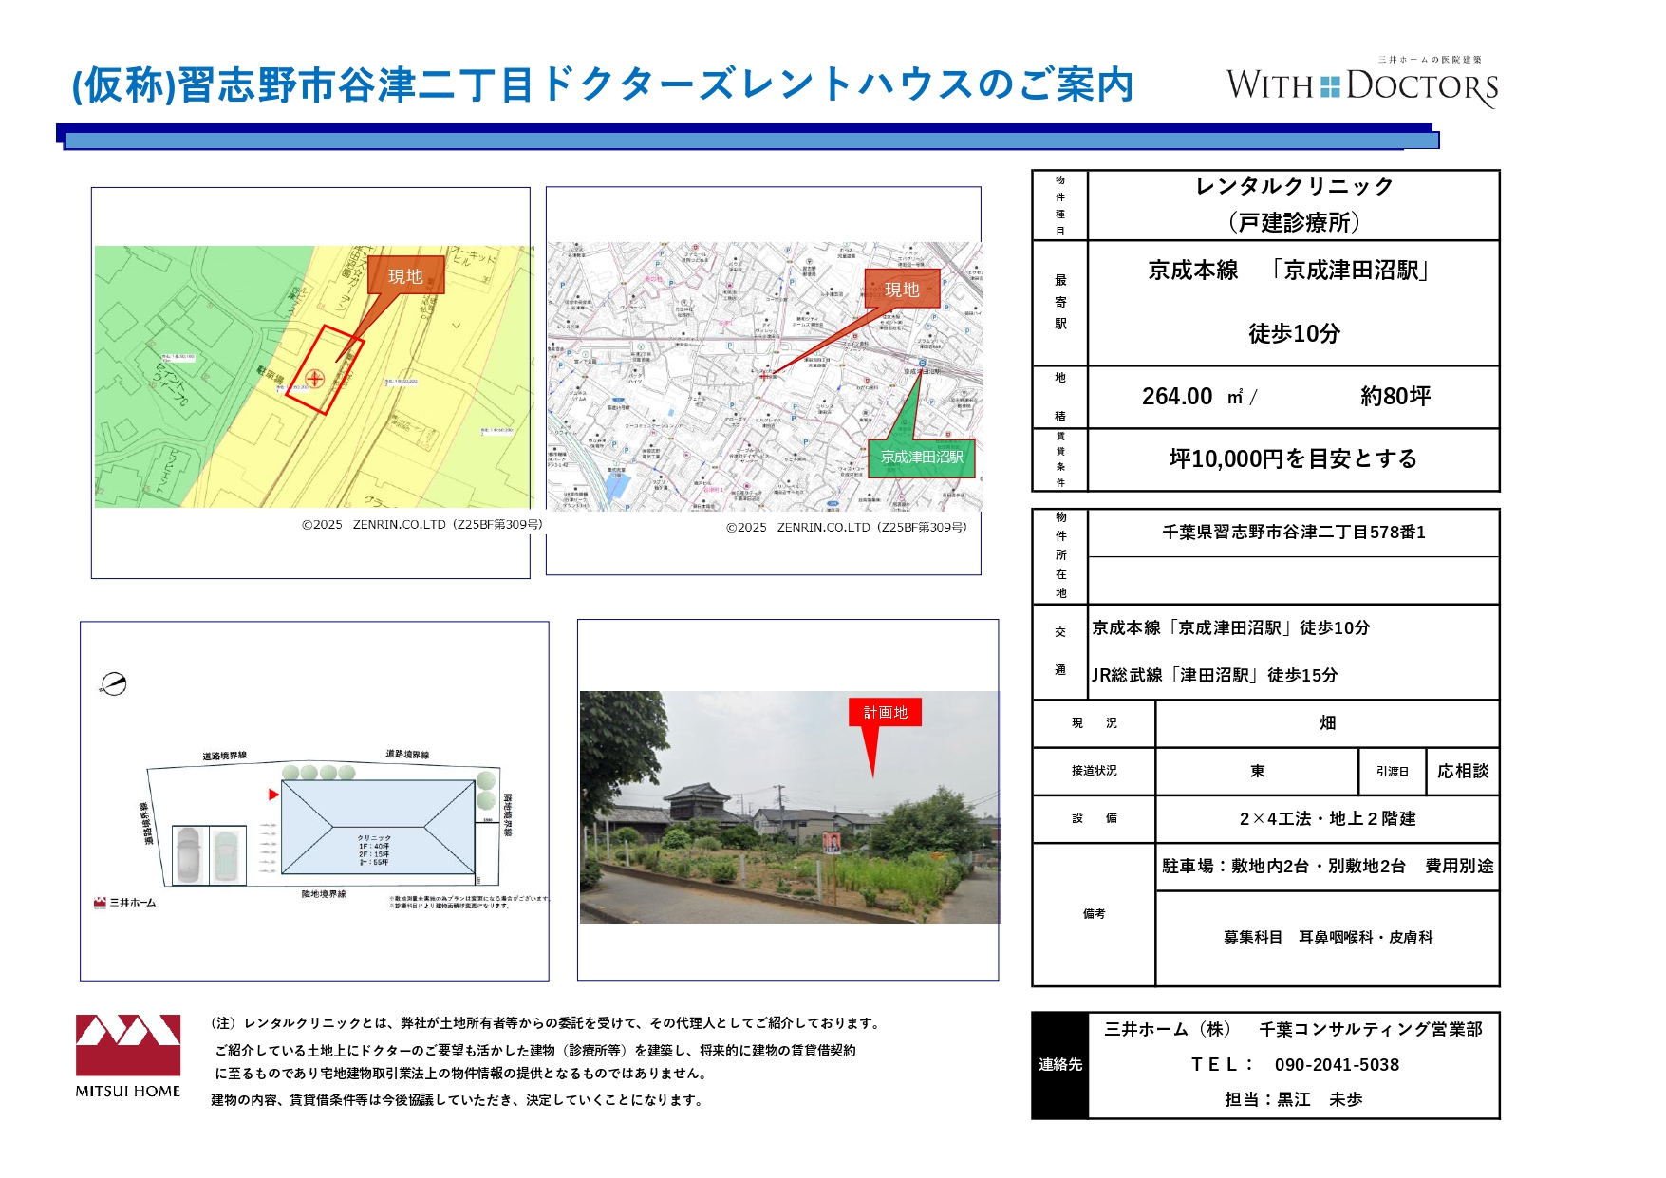1666x1178 pixels.
Task: Click the site photograph of the field
Action: point(789,807)
